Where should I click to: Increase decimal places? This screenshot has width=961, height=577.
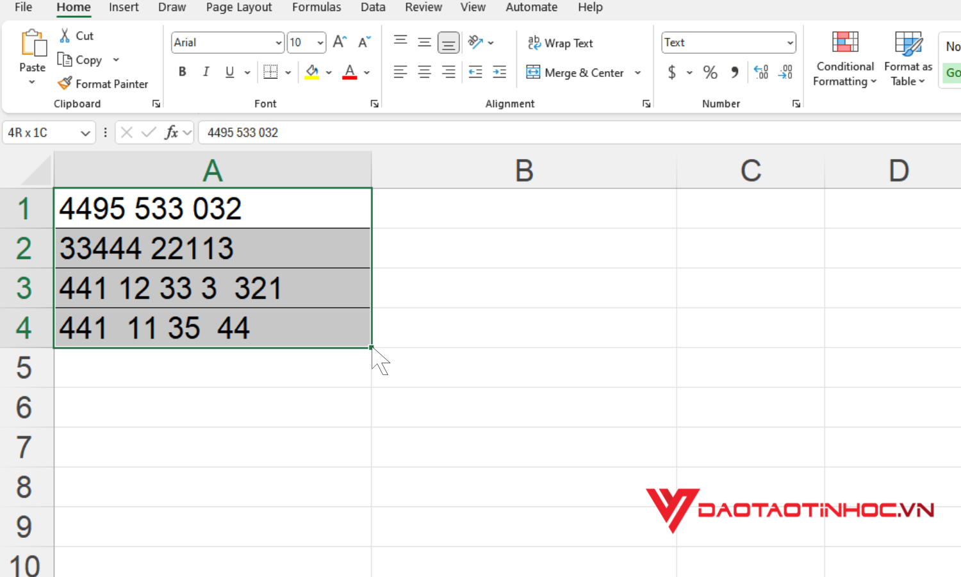pyautogui.click(x=761, y=72)
